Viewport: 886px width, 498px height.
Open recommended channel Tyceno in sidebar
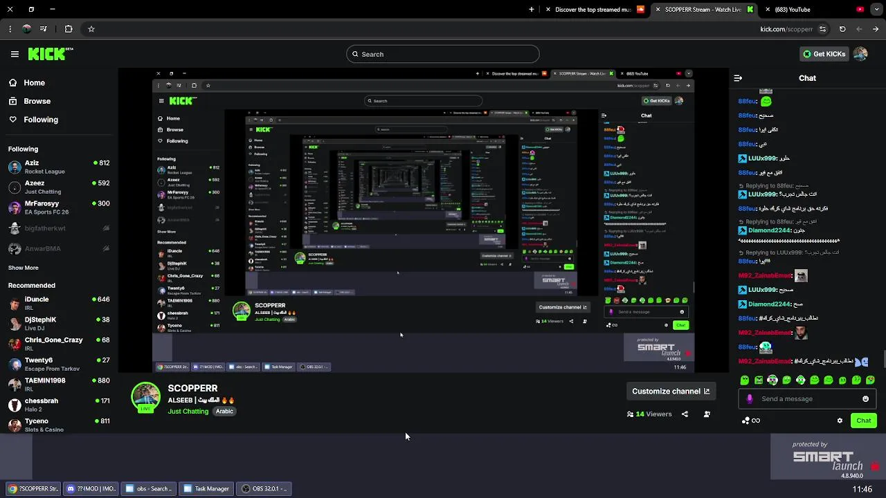(59, 425)
